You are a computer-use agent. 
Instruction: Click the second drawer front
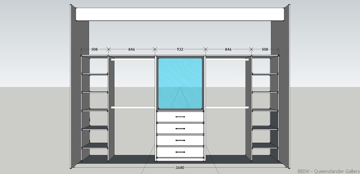pos(180,129)
